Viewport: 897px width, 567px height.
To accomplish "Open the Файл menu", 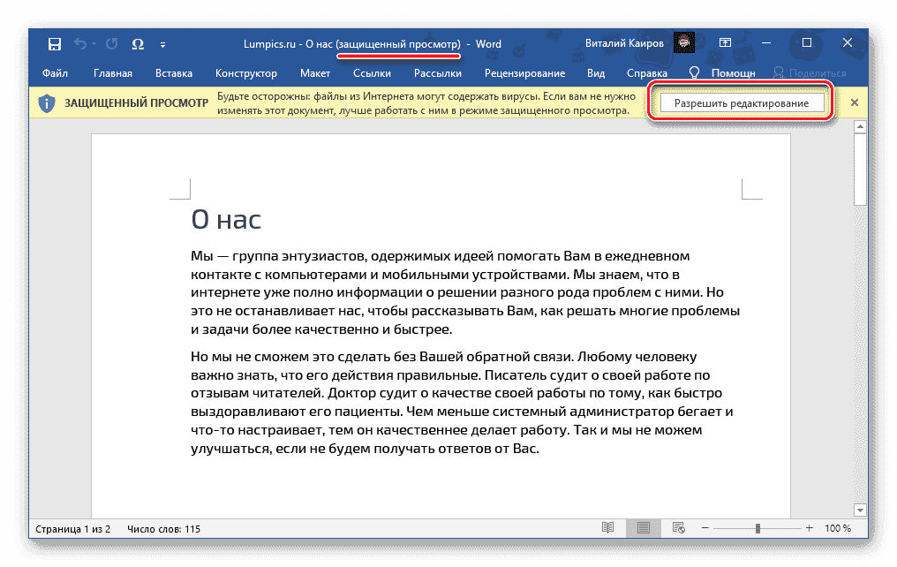I will pyautogui.click(x=55, y=72).
